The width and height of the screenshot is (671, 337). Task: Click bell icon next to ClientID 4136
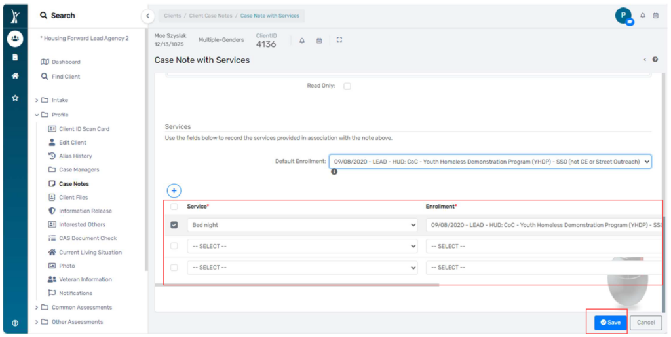click(302, 41)
